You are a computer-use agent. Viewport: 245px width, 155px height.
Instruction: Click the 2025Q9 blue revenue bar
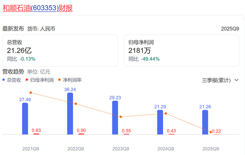[205, 122]
